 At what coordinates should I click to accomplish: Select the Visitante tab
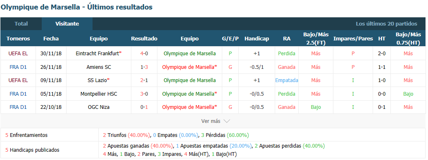(67, 24)
